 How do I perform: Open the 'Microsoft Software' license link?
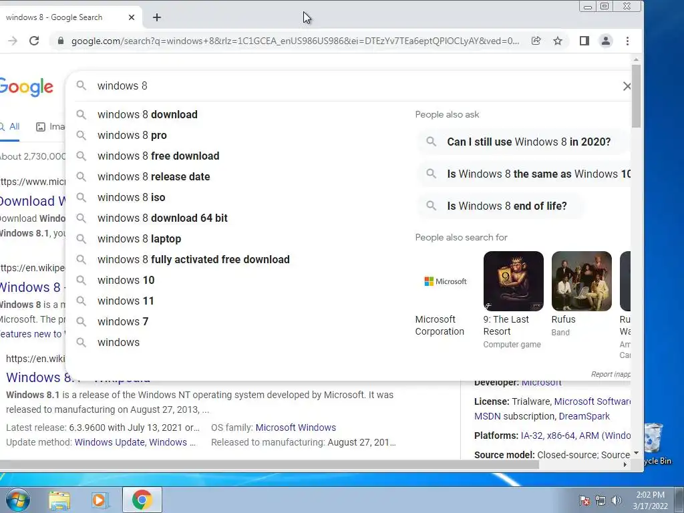(x=592, y=401)
